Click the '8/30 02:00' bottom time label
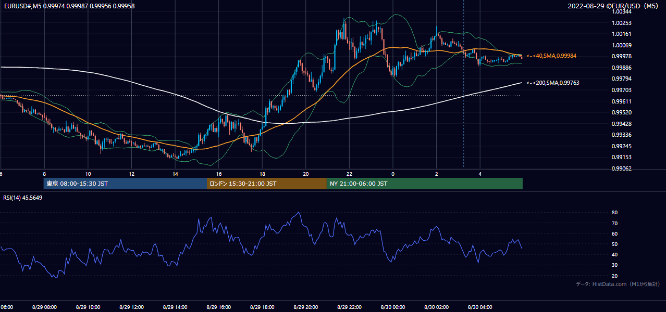Viewport: 666px width, 312px height. coord(436,307)
